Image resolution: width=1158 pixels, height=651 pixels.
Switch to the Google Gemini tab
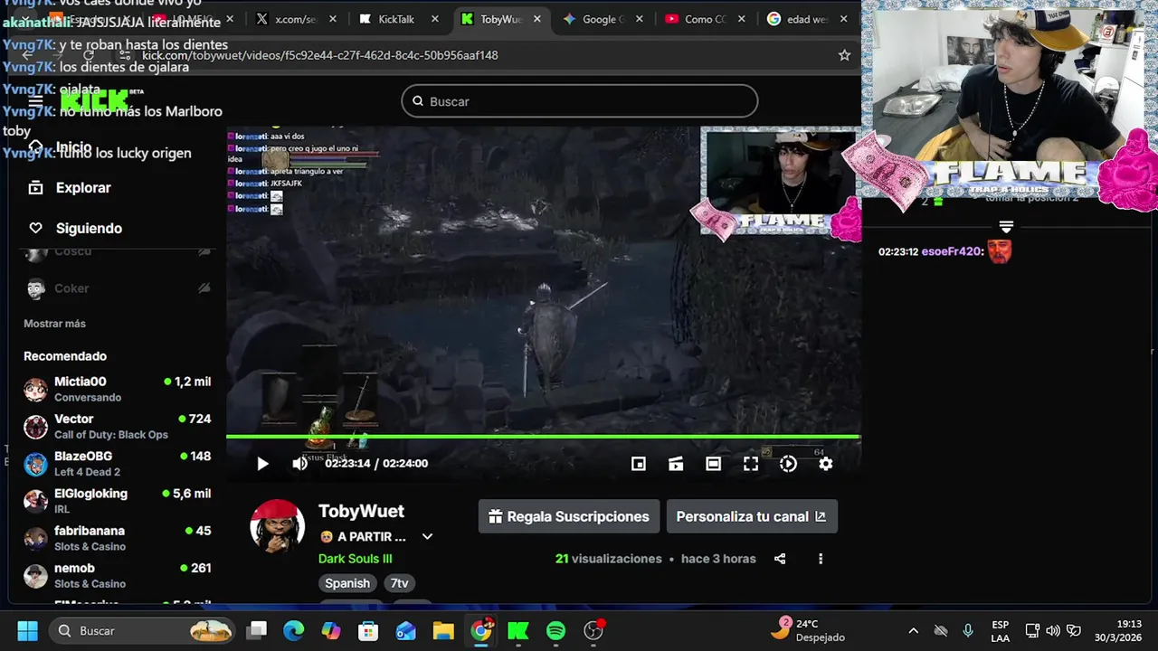pyautogui.click(x=603, y=19)
